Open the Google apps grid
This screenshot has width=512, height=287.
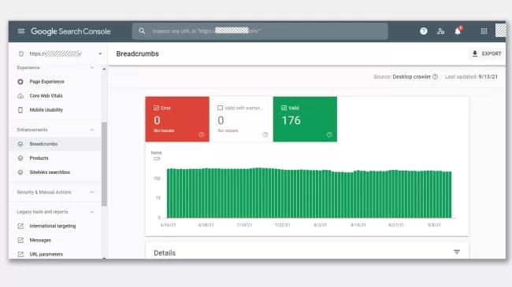[x=484, y=31]
